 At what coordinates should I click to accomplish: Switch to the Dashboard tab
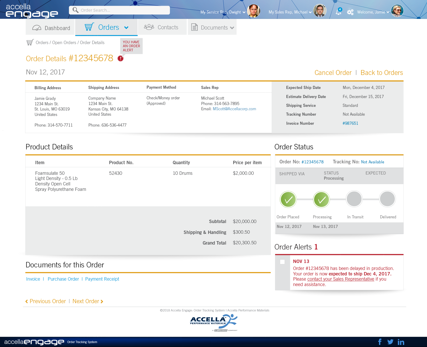click(x=50, y=27)
